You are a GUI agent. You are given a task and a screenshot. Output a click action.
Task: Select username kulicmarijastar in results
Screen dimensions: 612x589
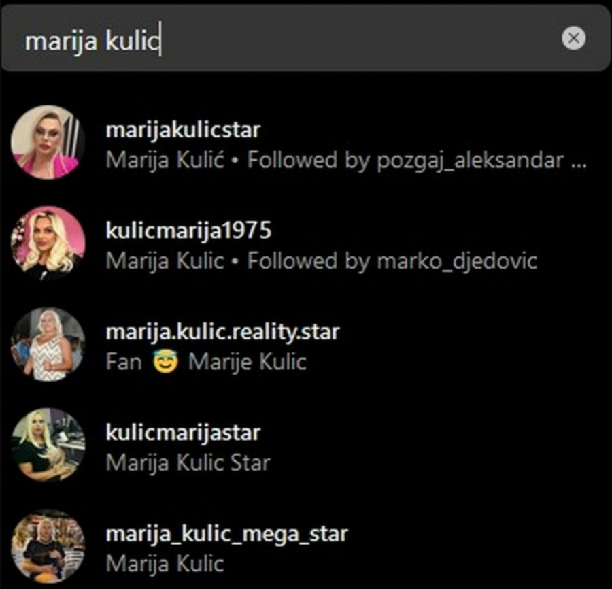(183, 433)
